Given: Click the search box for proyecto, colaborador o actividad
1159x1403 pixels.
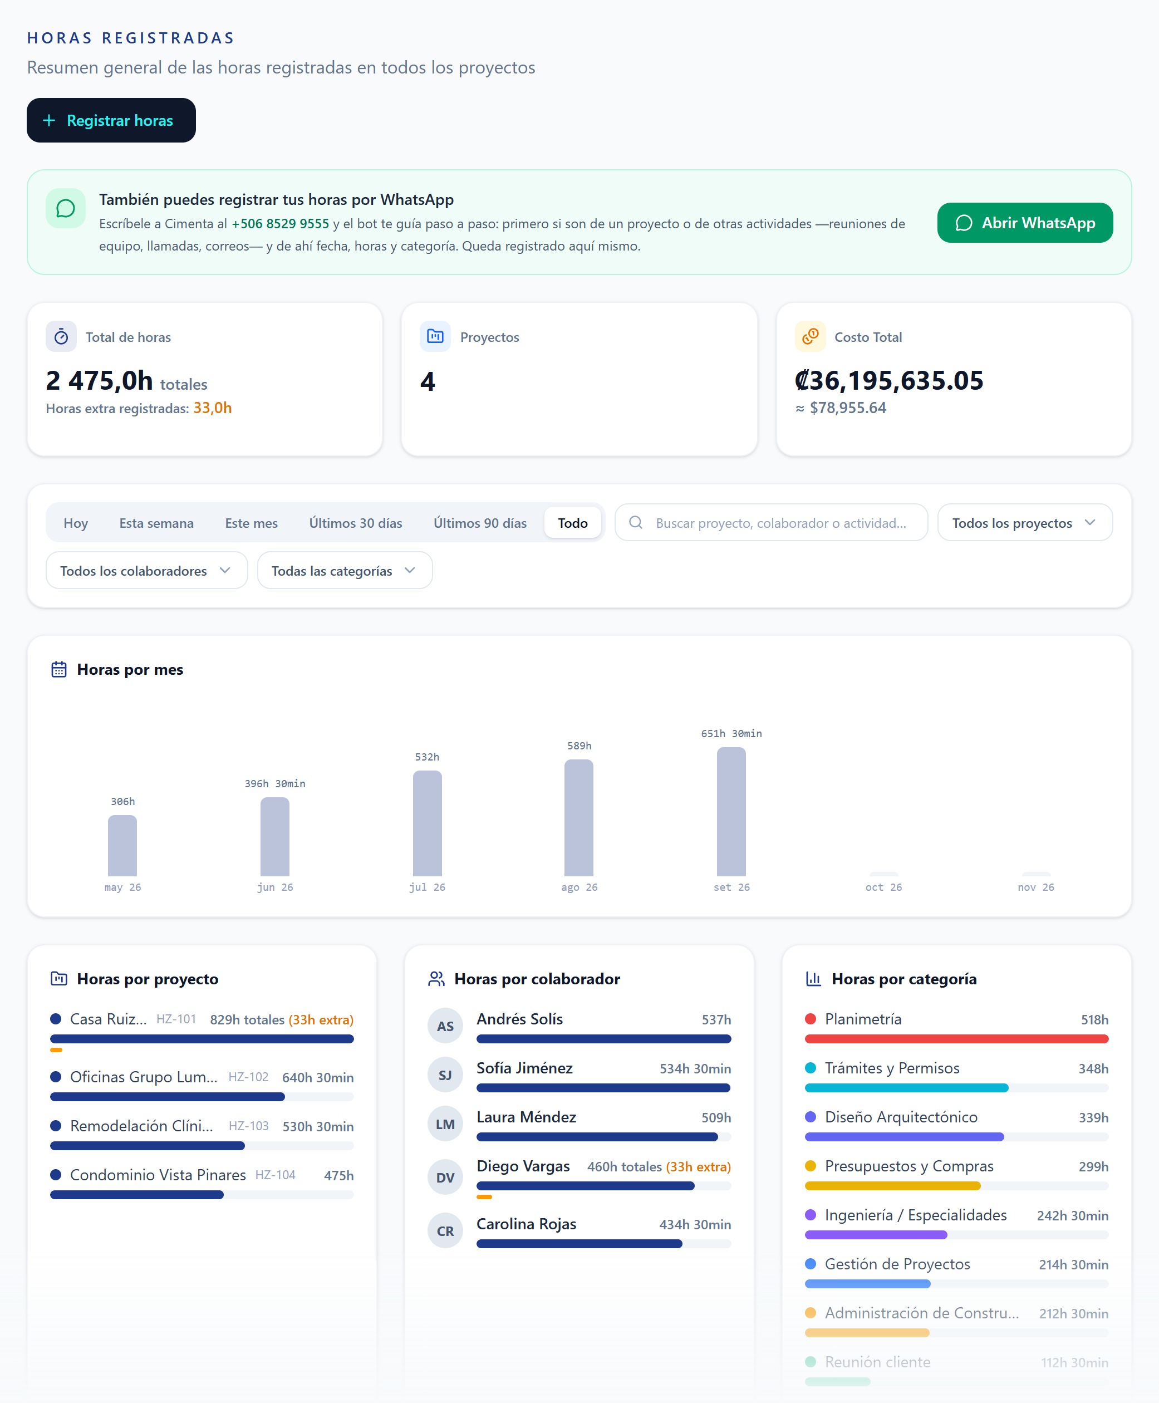Looking at the screenshot, I should pos(771,522).
